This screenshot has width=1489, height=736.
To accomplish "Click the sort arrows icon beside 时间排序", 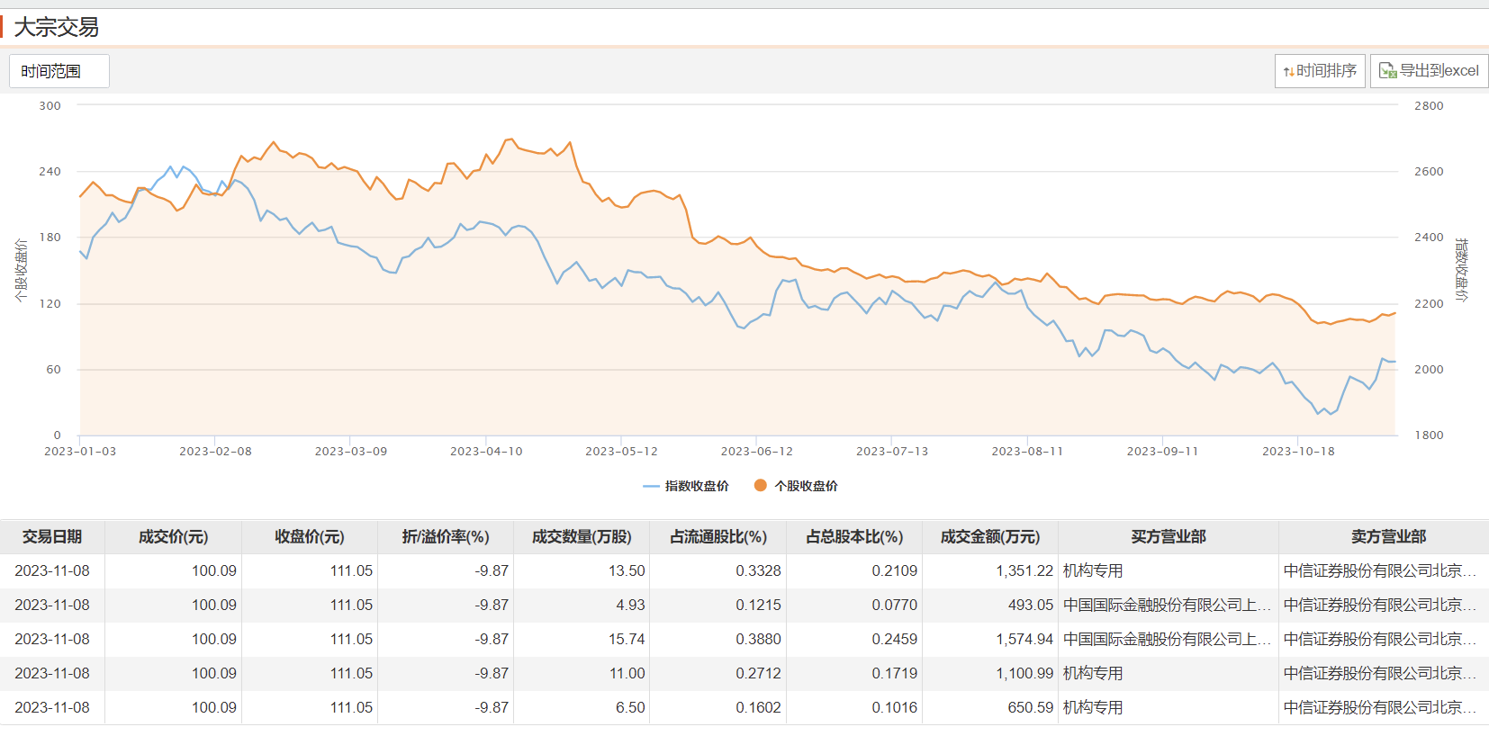I will [1288, 71].
